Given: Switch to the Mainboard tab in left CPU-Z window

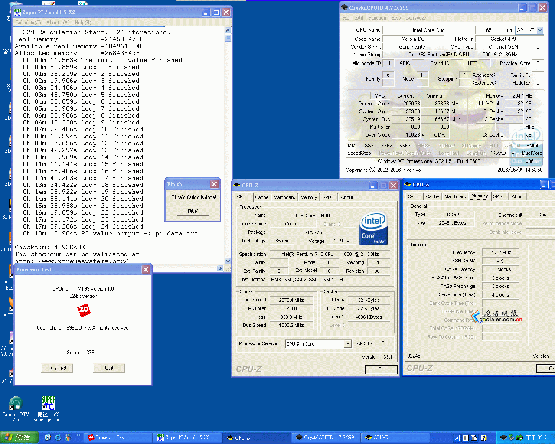Looking at the screenshot, I should point(284,197).
